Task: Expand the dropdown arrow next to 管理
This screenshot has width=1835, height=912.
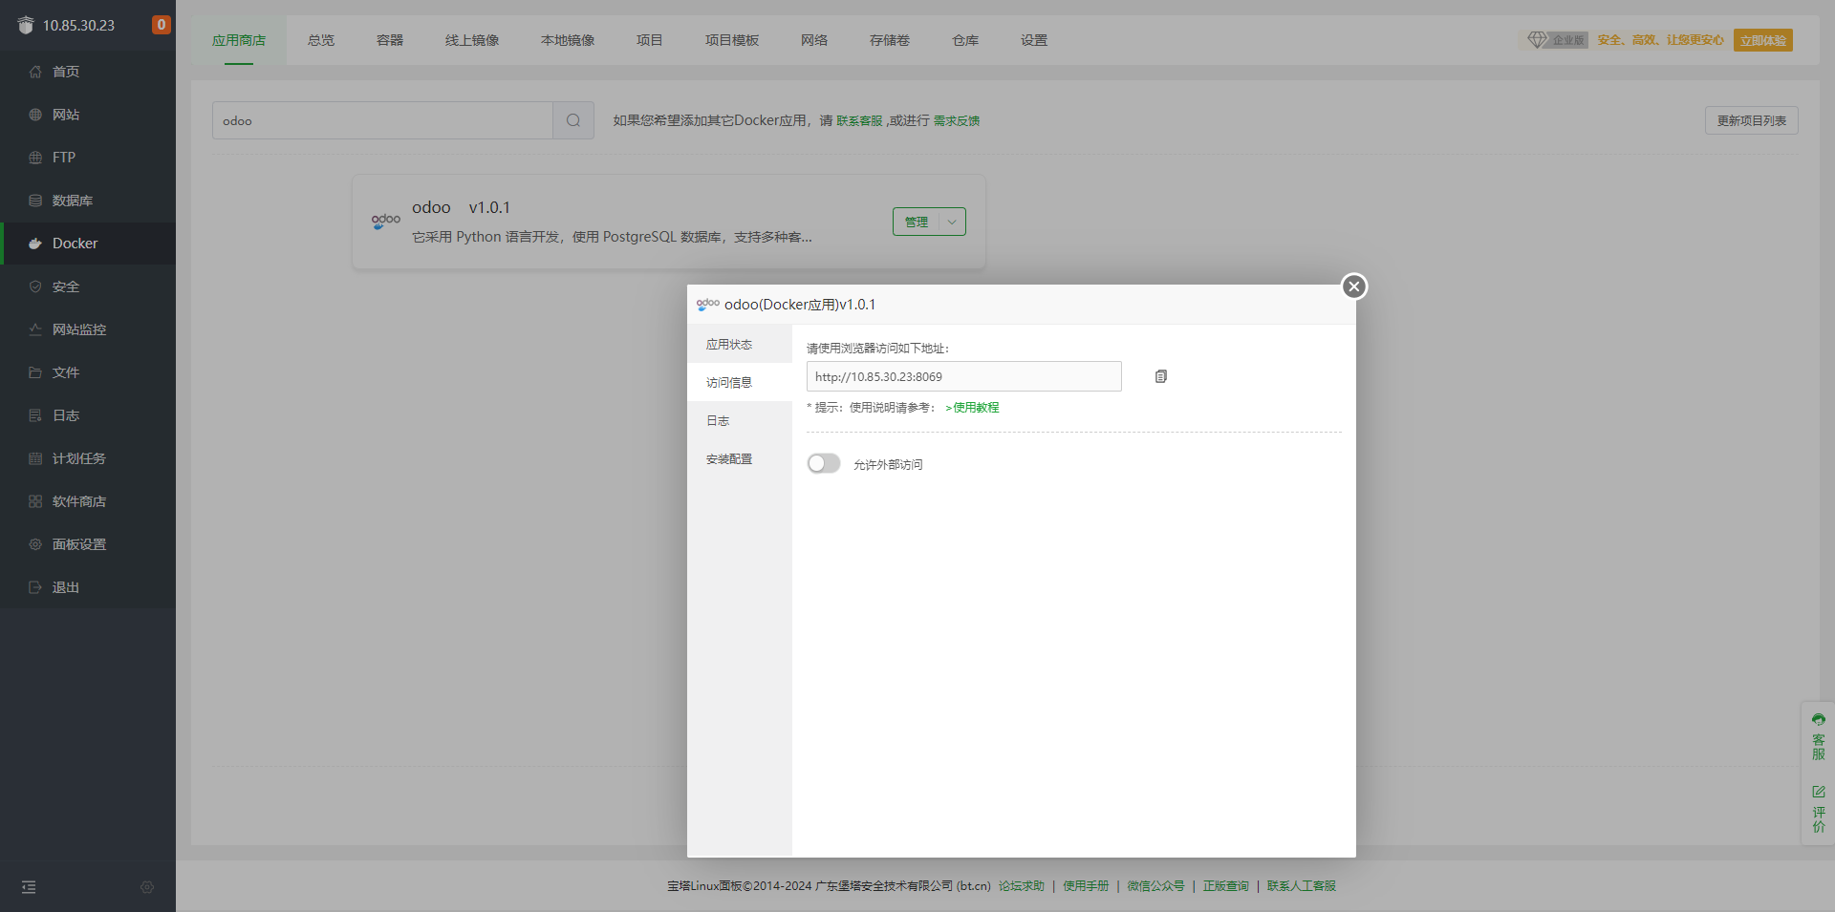Action: pyautogui.click(x=952, y=222)
